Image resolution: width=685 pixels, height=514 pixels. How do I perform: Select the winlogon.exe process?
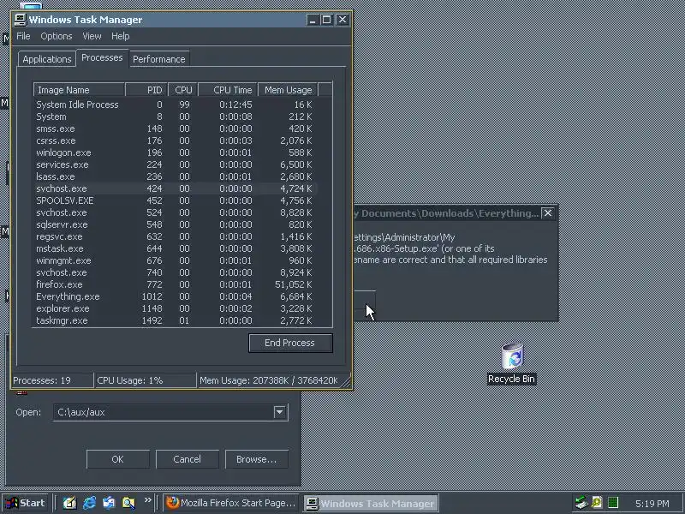(x=176, y=153)
